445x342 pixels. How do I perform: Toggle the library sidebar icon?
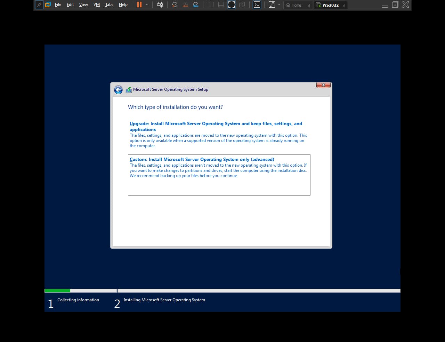(211, 5)
